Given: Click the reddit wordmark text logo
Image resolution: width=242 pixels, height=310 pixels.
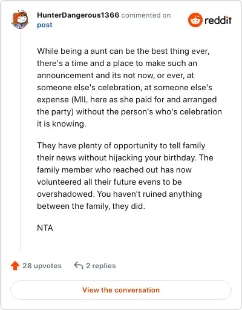Looking at the screenshot, I should tap(218, 20).
